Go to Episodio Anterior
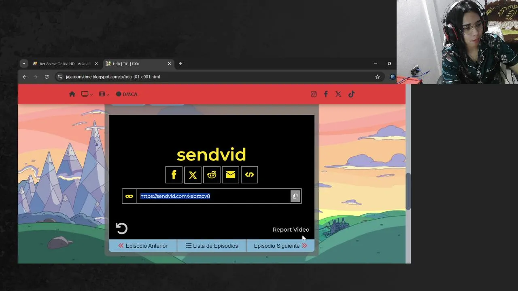The width and height of the screenshot is (518, 291). coord(143,246)
